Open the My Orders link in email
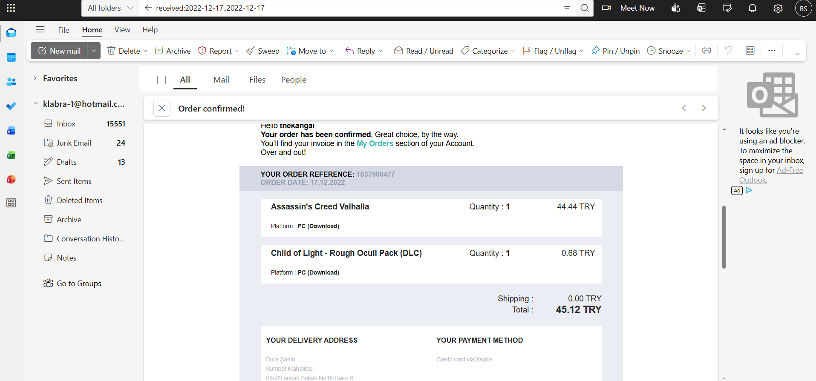Screen dimensions: 816x381 tap(375, 143)
